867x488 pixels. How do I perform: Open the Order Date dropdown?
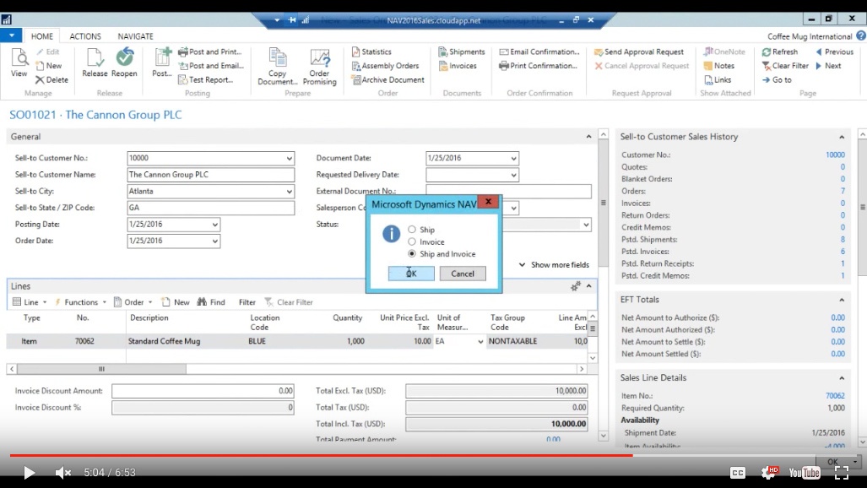click(x=215, y=241)
